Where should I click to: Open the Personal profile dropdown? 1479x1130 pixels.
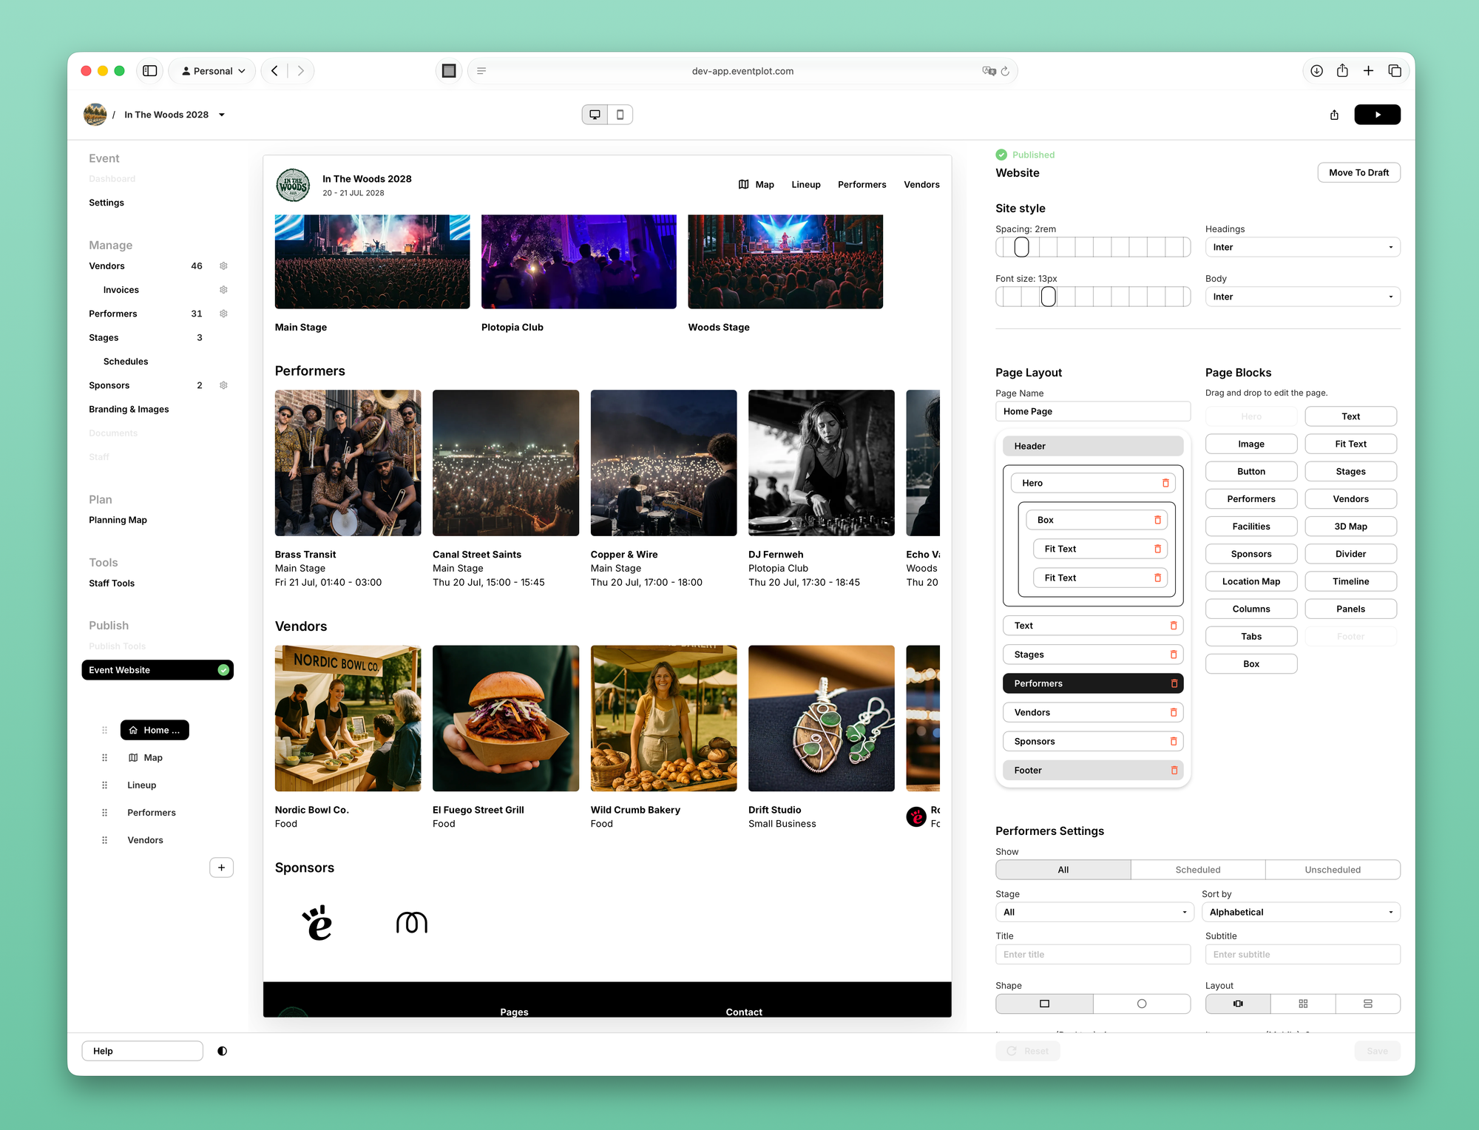click(212, 71)
